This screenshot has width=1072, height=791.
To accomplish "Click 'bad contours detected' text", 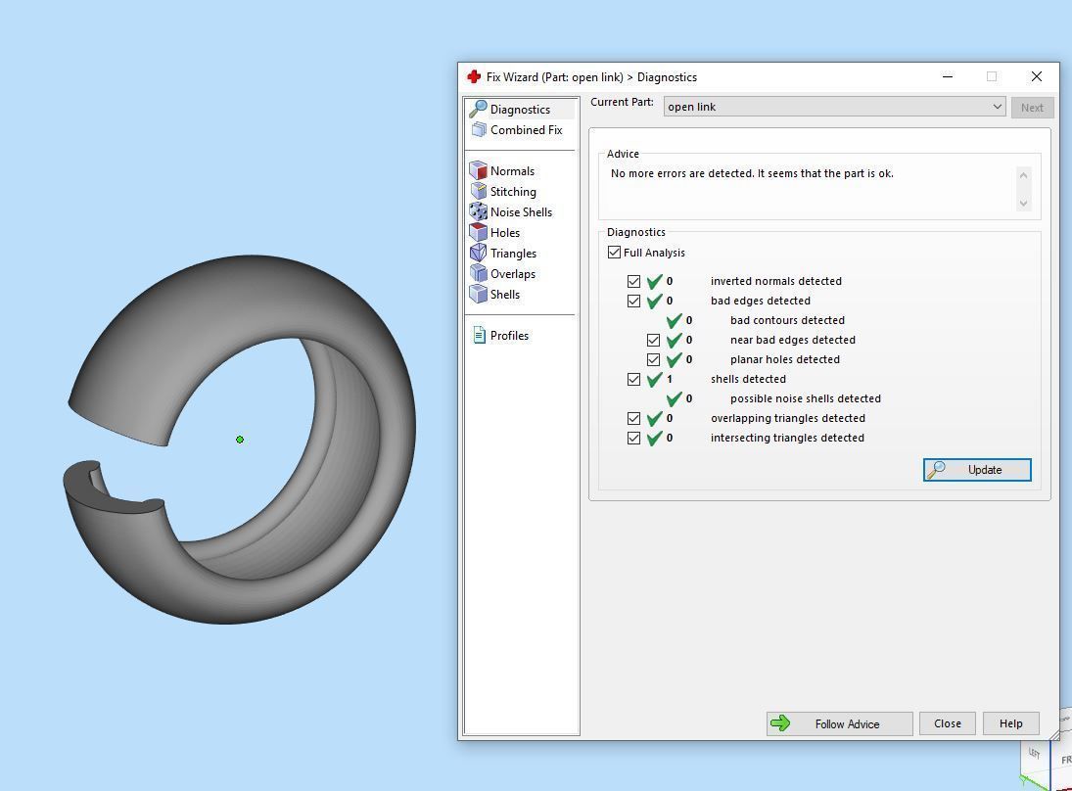I will [x=787, y=320].
